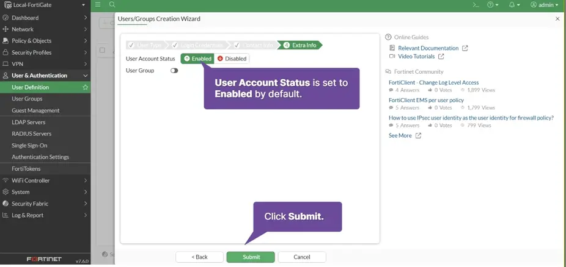Click the WiFi Controller signal icon
The width and height of the screenshot is (566, 267).
pyautogui.click(x=6, y=180)
